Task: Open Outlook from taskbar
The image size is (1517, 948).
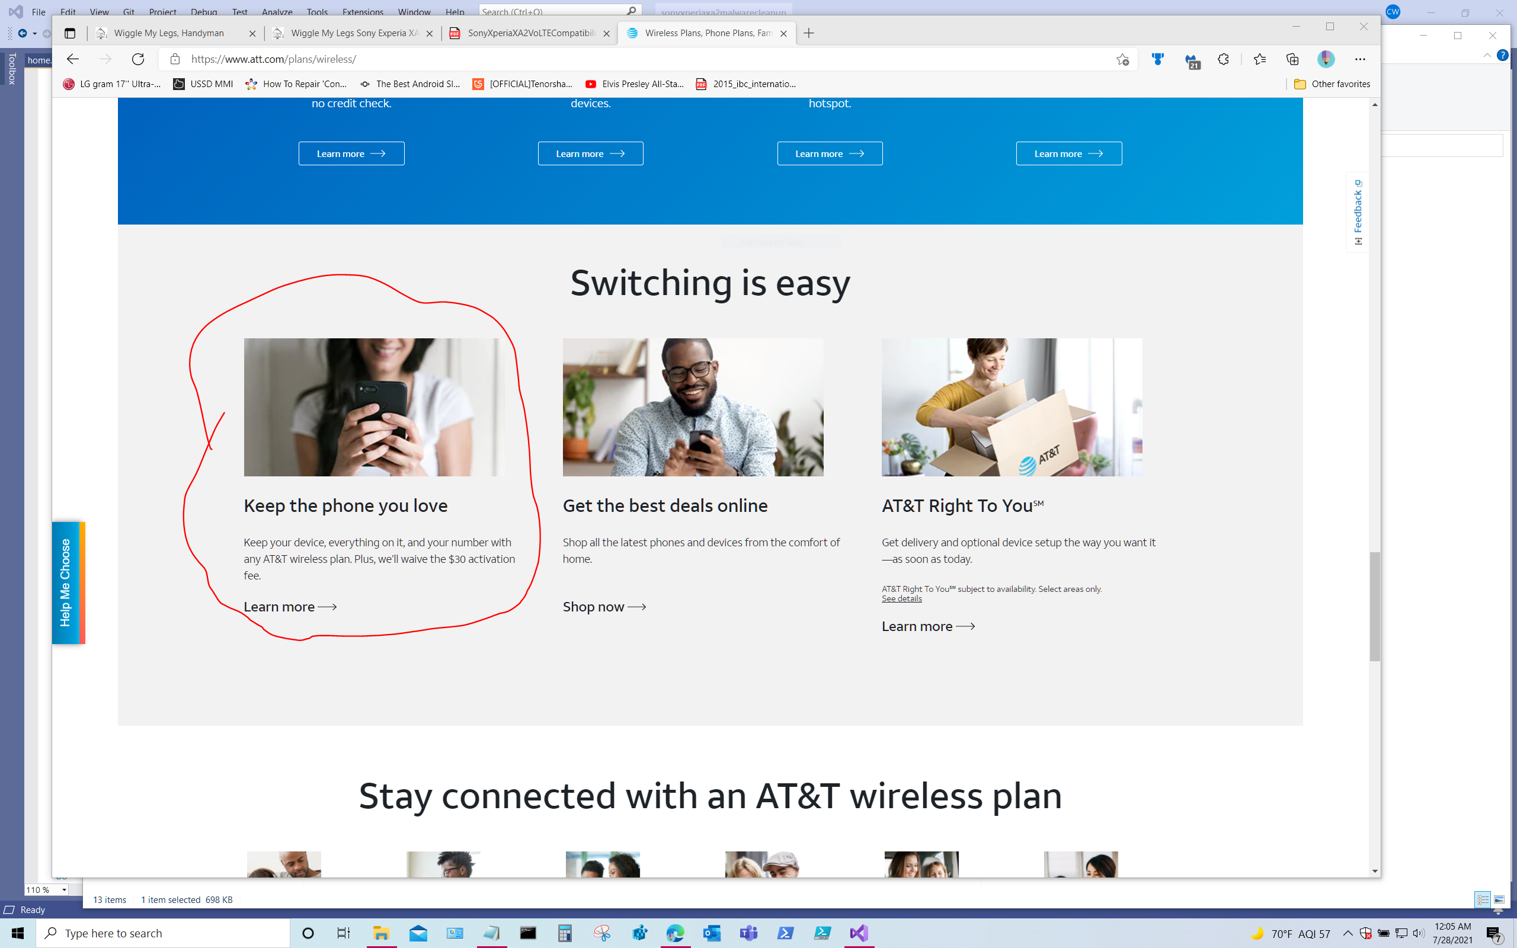Action: click(x=712, y=933)
